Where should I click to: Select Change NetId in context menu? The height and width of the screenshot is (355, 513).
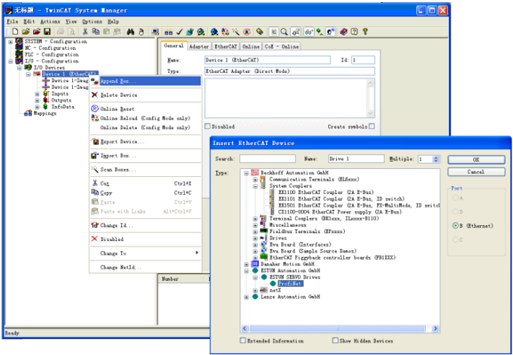pyautogui.click(x=146, y=268)
